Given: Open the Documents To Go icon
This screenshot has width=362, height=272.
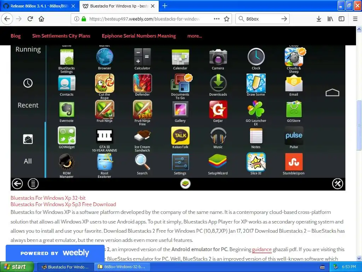Looking at the screenshot, I should [180, 83].
